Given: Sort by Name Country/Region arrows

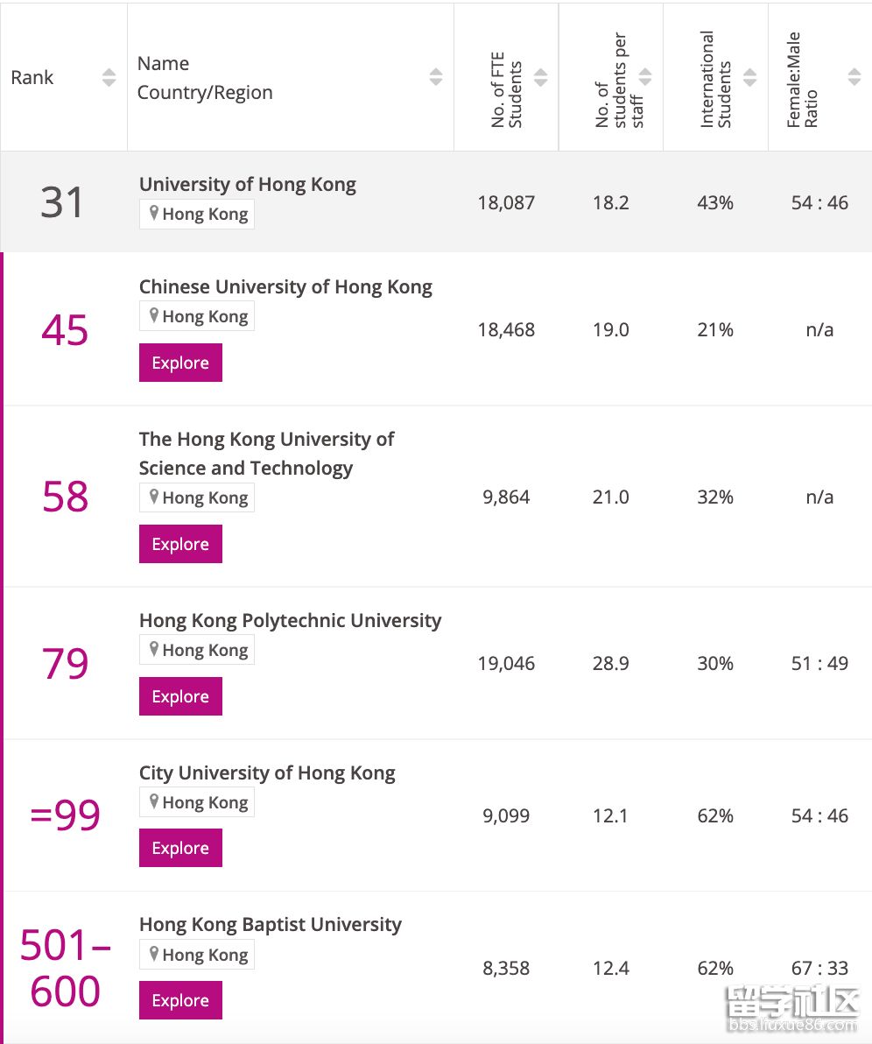Looking at the screenshot, I should tap(436, 77).
